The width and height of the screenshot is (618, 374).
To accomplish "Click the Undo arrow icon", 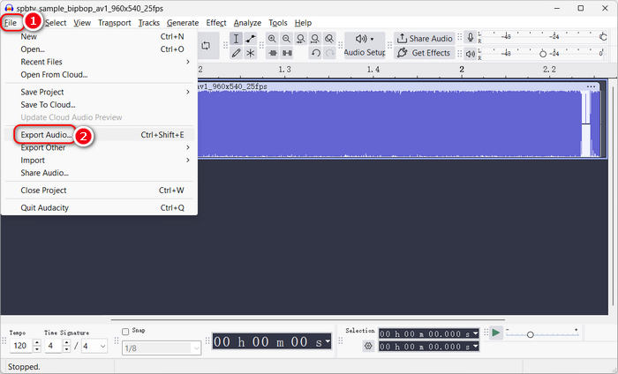I will point(315,53).
